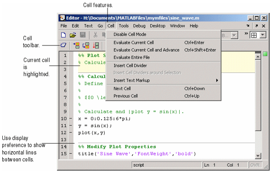Click the breakpoint dash on line 10
This screenshot has height=172, width=272.
pos(71,119)
